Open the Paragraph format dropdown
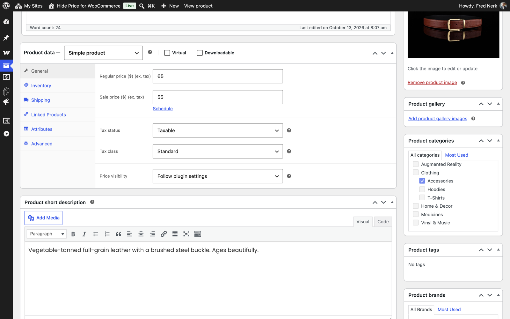The image size is (510, 319). point(47,234)
